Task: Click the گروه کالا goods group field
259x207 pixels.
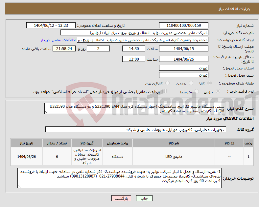Action: pos(136,129)
